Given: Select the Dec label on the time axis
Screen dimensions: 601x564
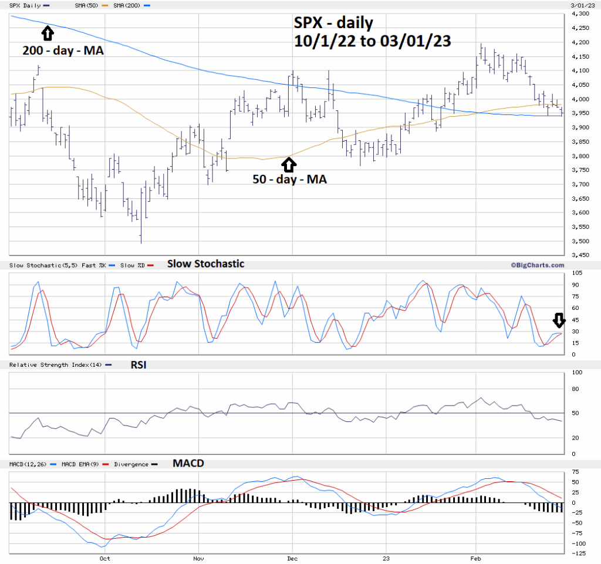Looking at the screenshot, I should (x=292, y=558).
